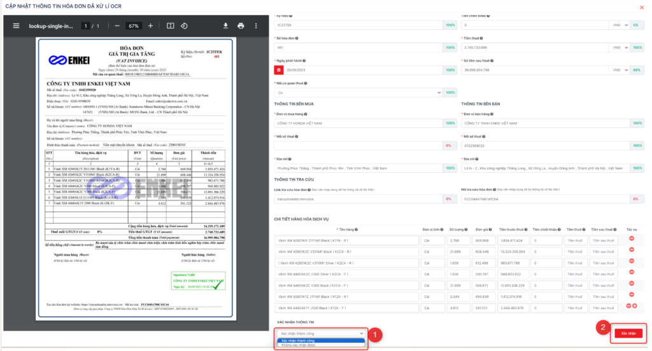Viewport: 652px width, 351px height.
Task: Click the Ký hiệu field with 1C23TEK
Action: (358, 25)
